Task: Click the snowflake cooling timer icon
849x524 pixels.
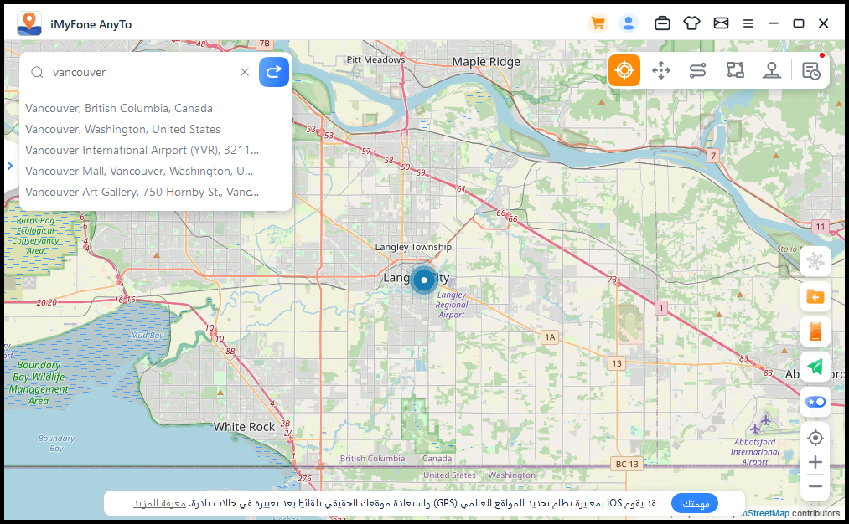Action: point(815,261)
